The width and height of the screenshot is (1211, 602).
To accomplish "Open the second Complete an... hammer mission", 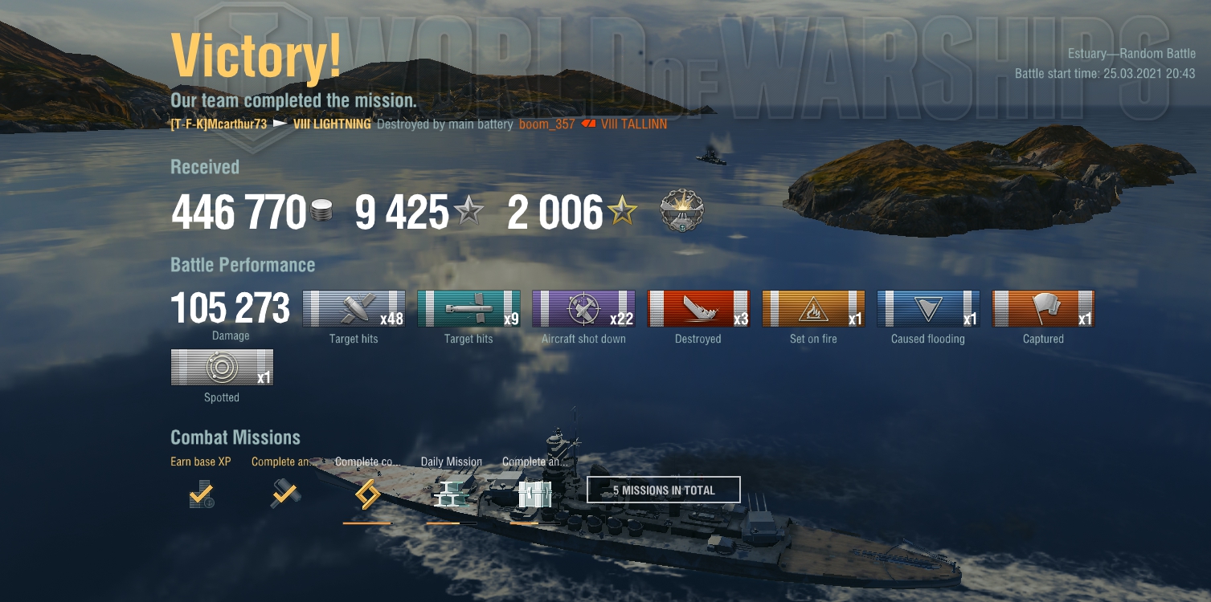I will click(284, 494).
